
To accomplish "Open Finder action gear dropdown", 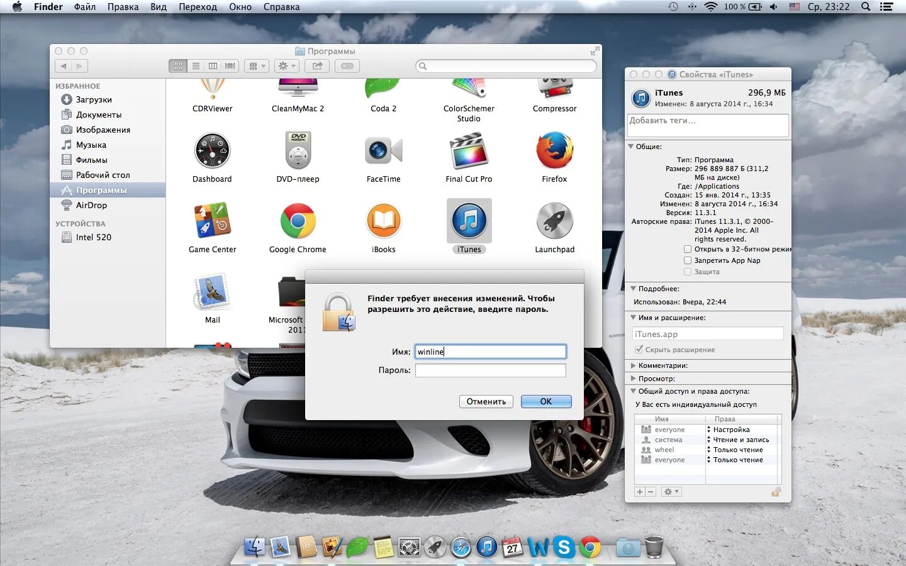I will (286, 66).
